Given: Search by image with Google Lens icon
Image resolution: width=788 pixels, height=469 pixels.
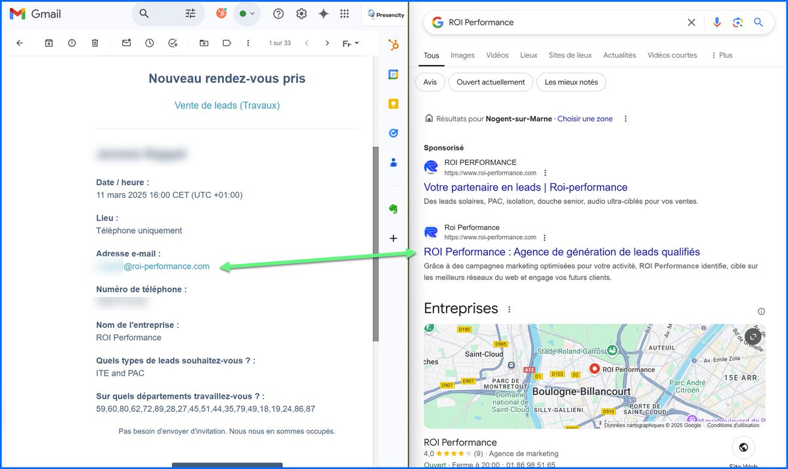Looking at the screenshot, I should tap(737, 22).
